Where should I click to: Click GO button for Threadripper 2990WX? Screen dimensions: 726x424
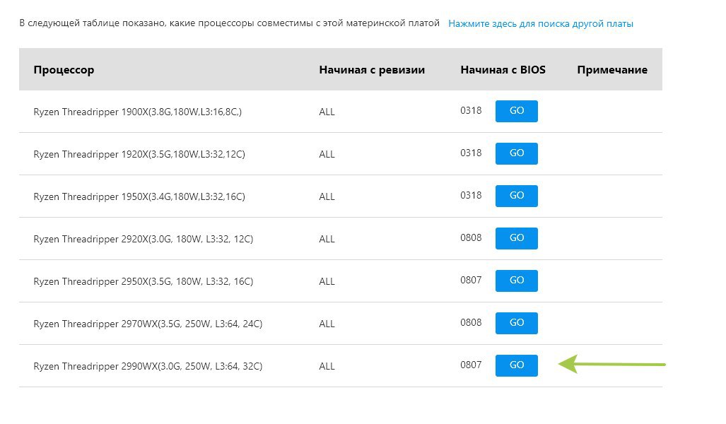[x=516, y=365]
